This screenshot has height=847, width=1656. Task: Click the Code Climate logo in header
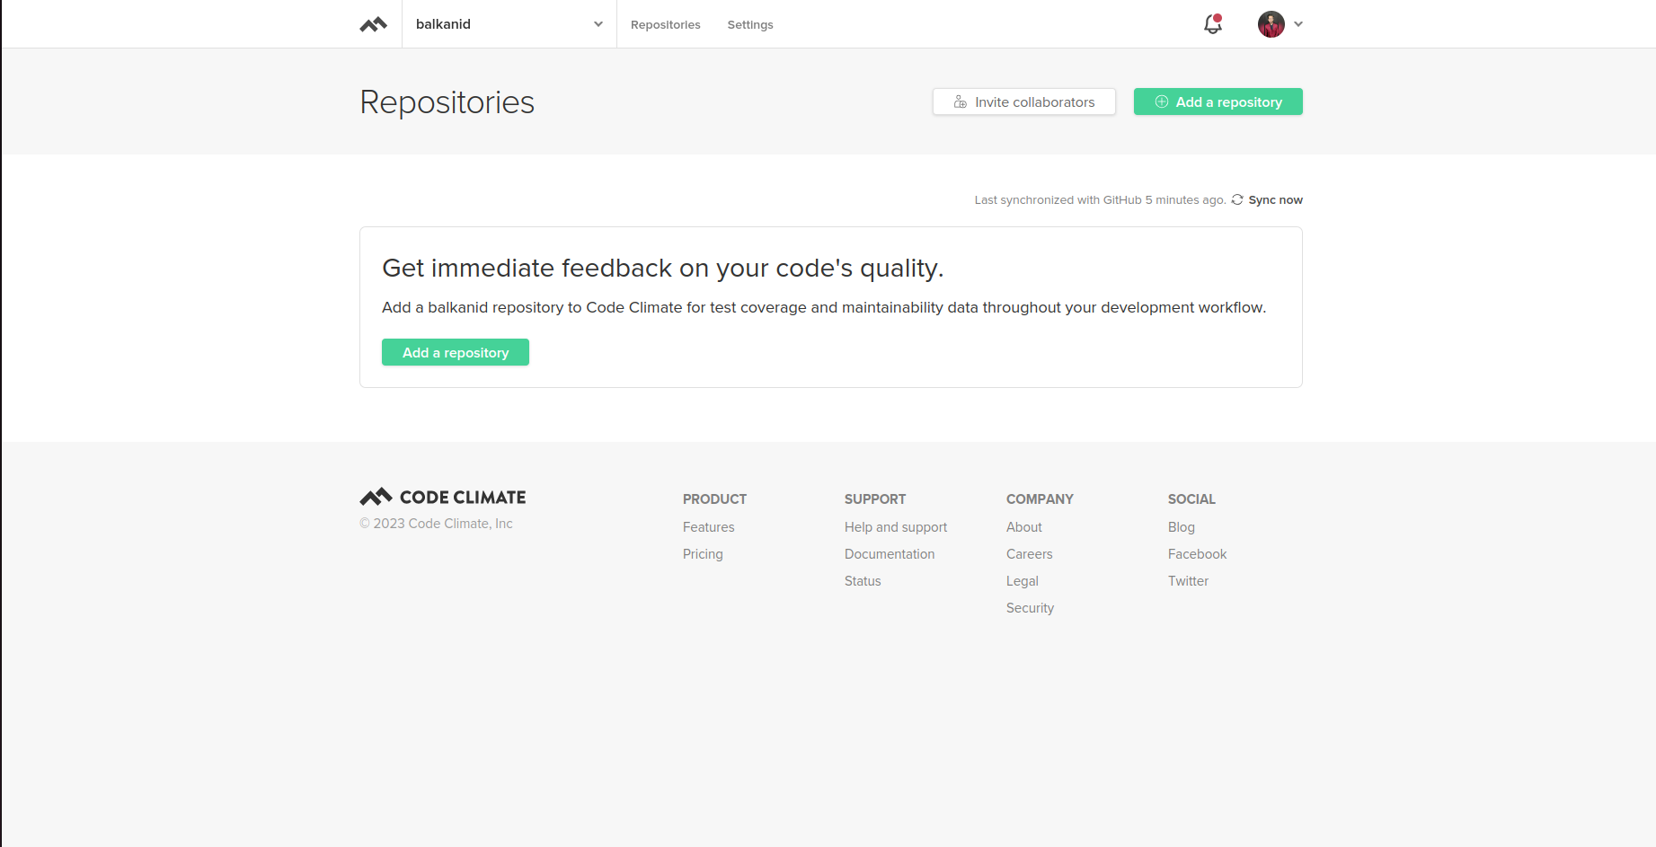[x=373, y=24]
